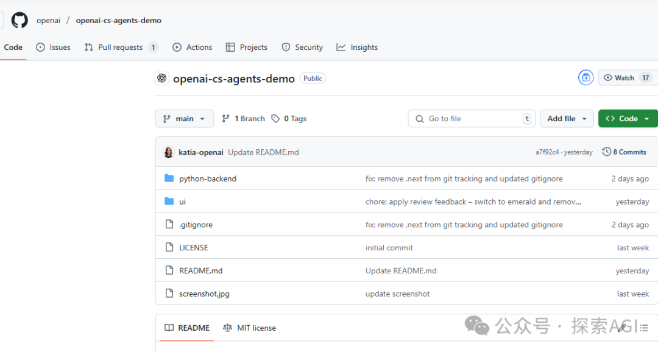
Task: Open the Update README.md commit message
Action: (x=263, y=152)
